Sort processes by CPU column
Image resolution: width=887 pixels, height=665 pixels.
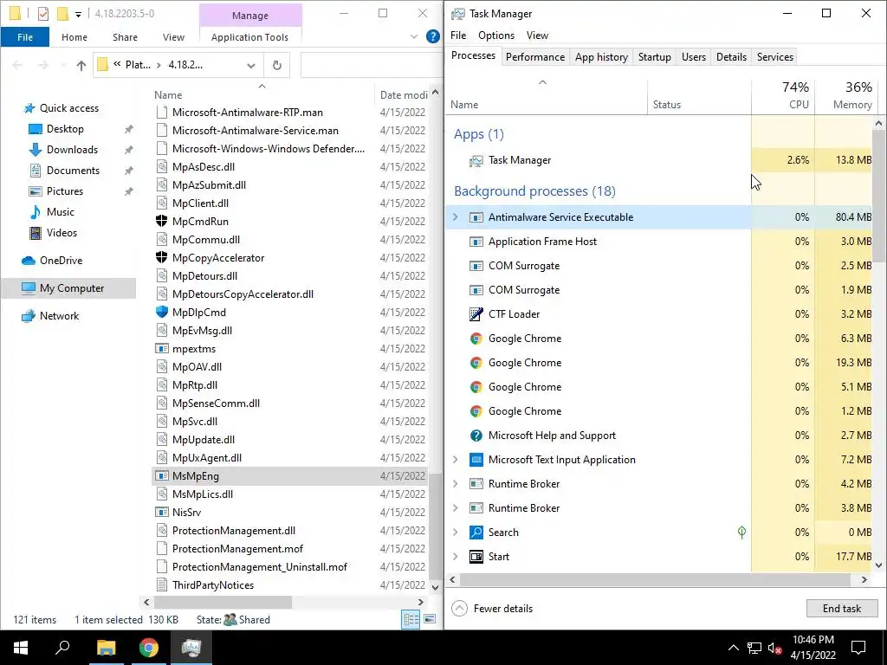(783, 96)
